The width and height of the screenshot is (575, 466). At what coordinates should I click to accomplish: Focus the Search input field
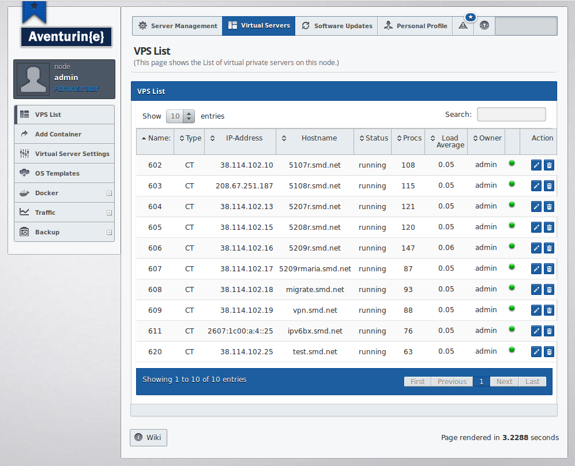click(511, 114)
